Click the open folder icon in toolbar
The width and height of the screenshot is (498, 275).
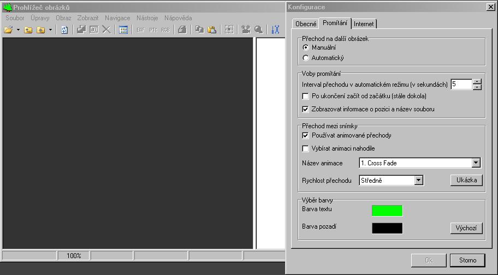coord(9,30)
